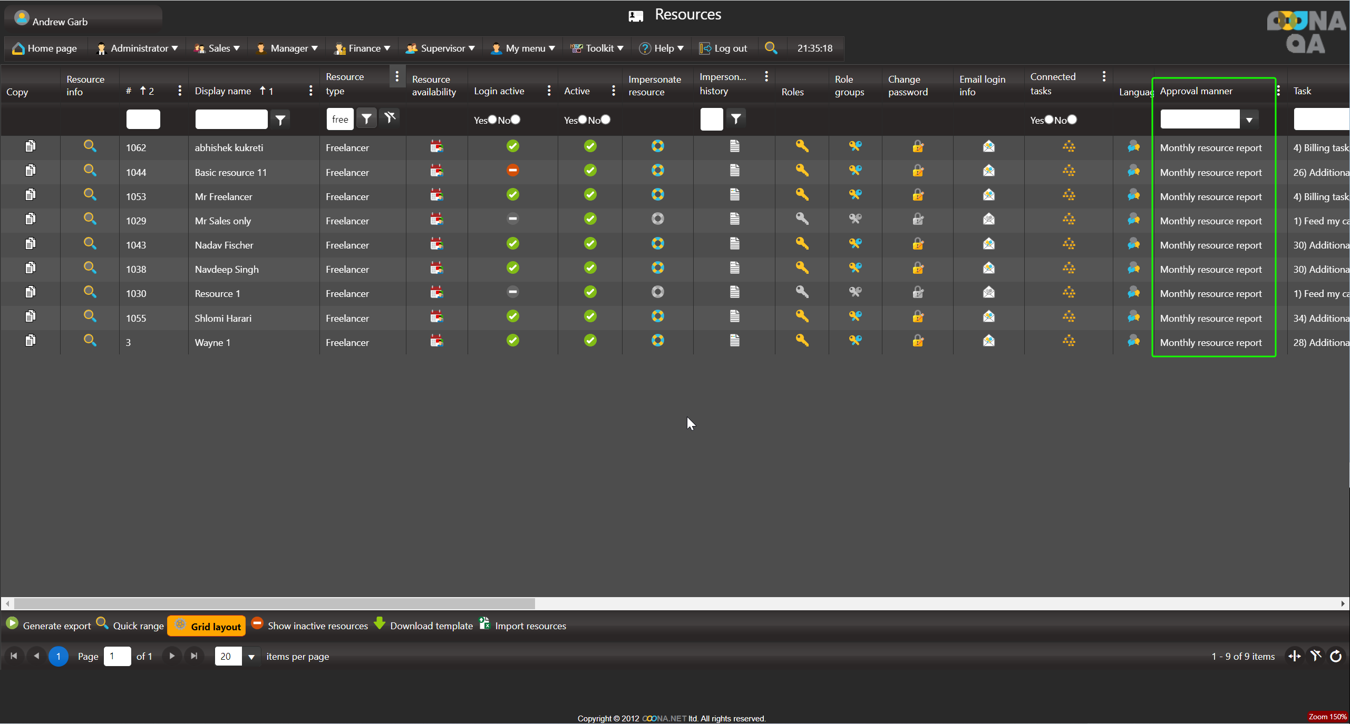Open connected tasks icon for Resource 1
Image resolution: width=1350 pixels, height=724 pixels.
pos(1069,292)
